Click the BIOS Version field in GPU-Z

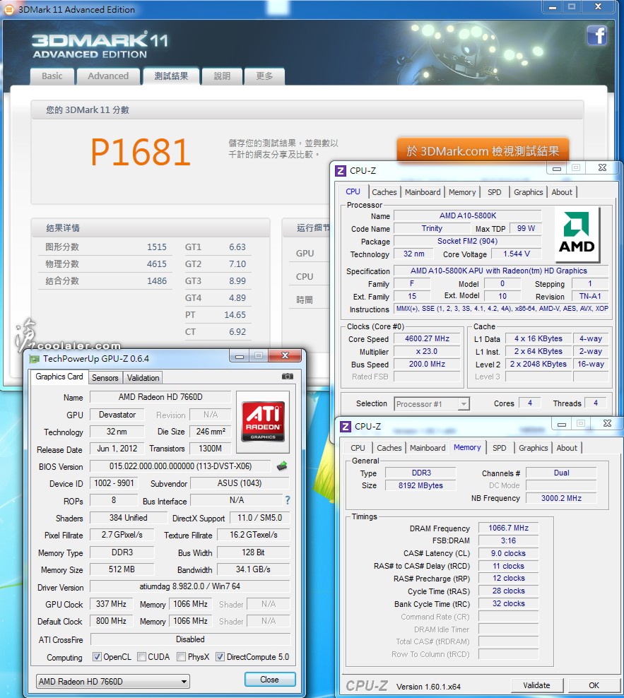180,466
